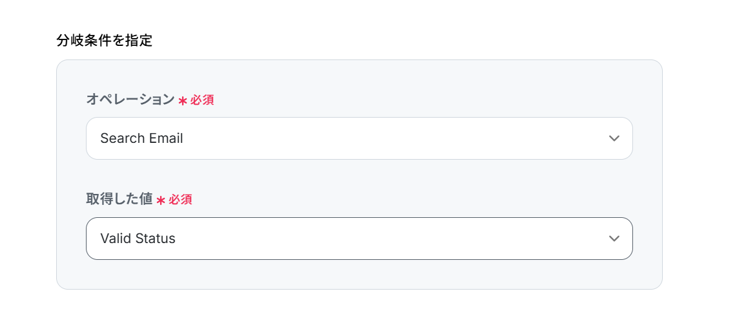Click the gray panel area above the オペレーション label
The width and height of the screenshot is (748, 320).
(359, 75)
